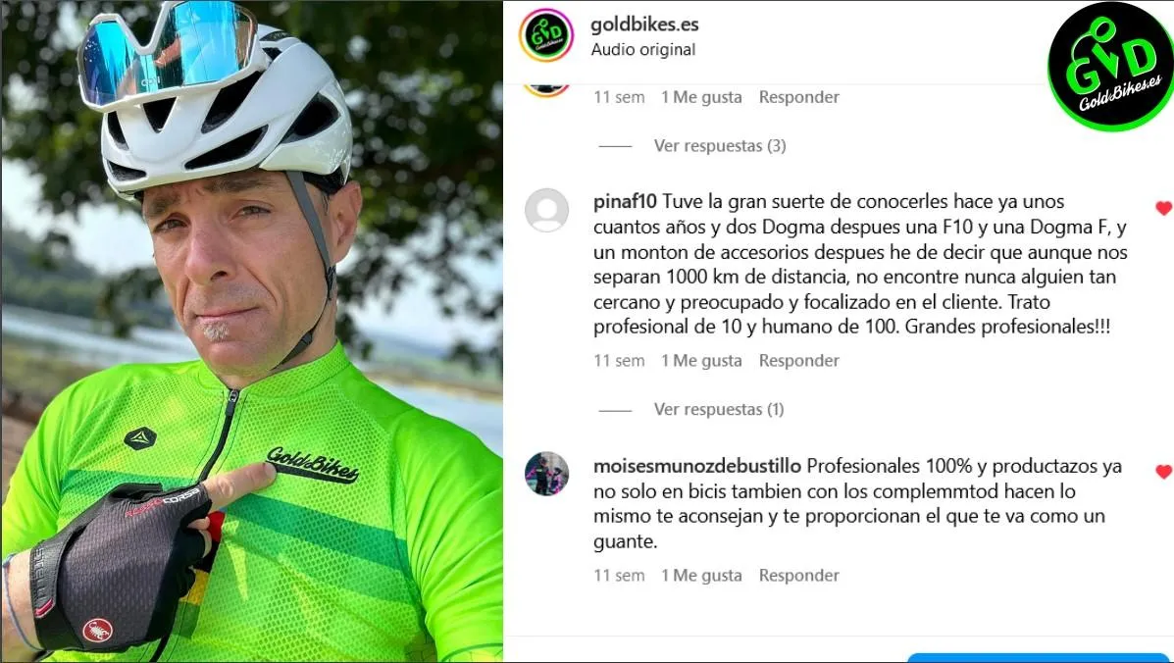Open moisesmunozdebustillo's profile picture

546,474
